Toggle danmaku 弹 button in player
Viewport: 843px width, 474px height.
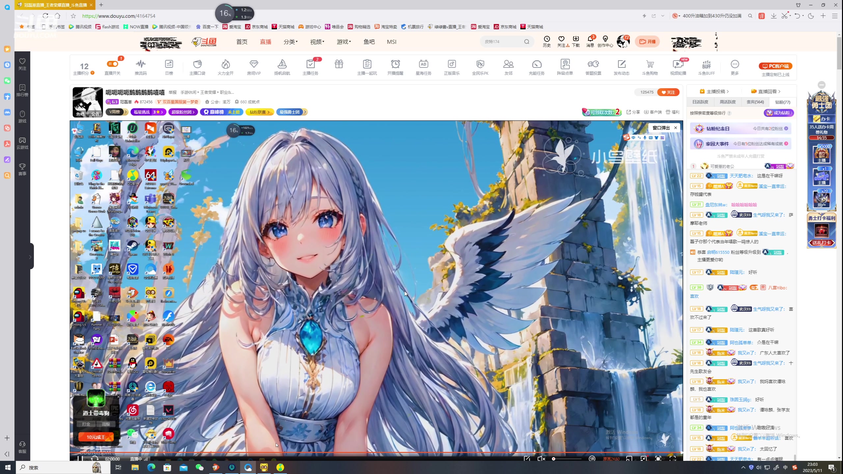tap(592, 459)
